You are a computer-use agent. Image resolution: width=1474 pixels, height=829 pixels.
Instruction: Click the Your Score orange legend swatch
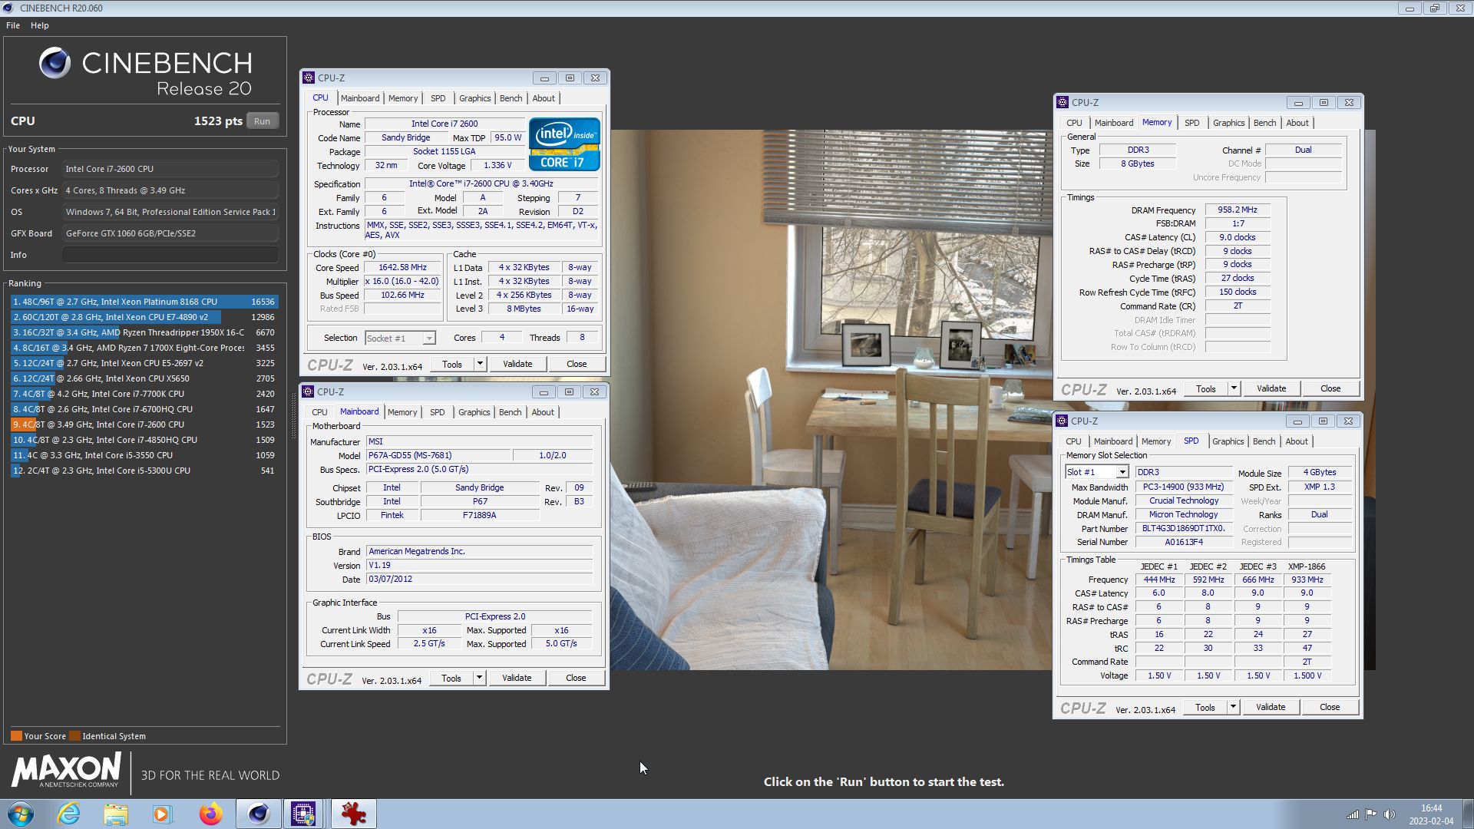coord(16,736)
